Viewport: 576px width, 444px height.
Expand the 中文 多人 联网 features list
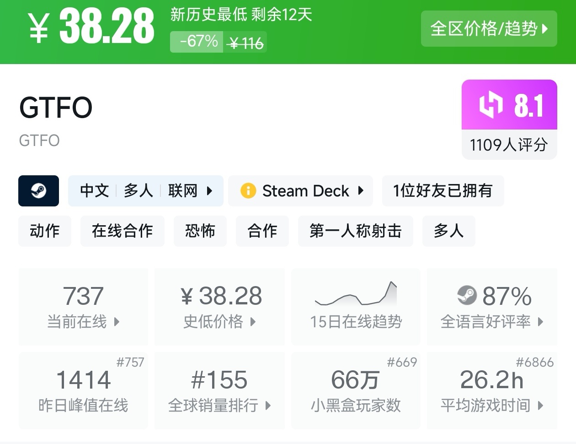pos(145,190)
